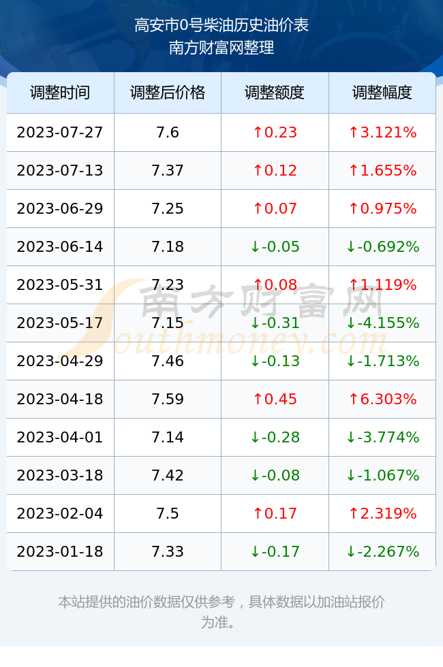Click the 调整后价格 column header
Image resolution: width=443 pixels, height=667 pixels.
tap(168, 93)
